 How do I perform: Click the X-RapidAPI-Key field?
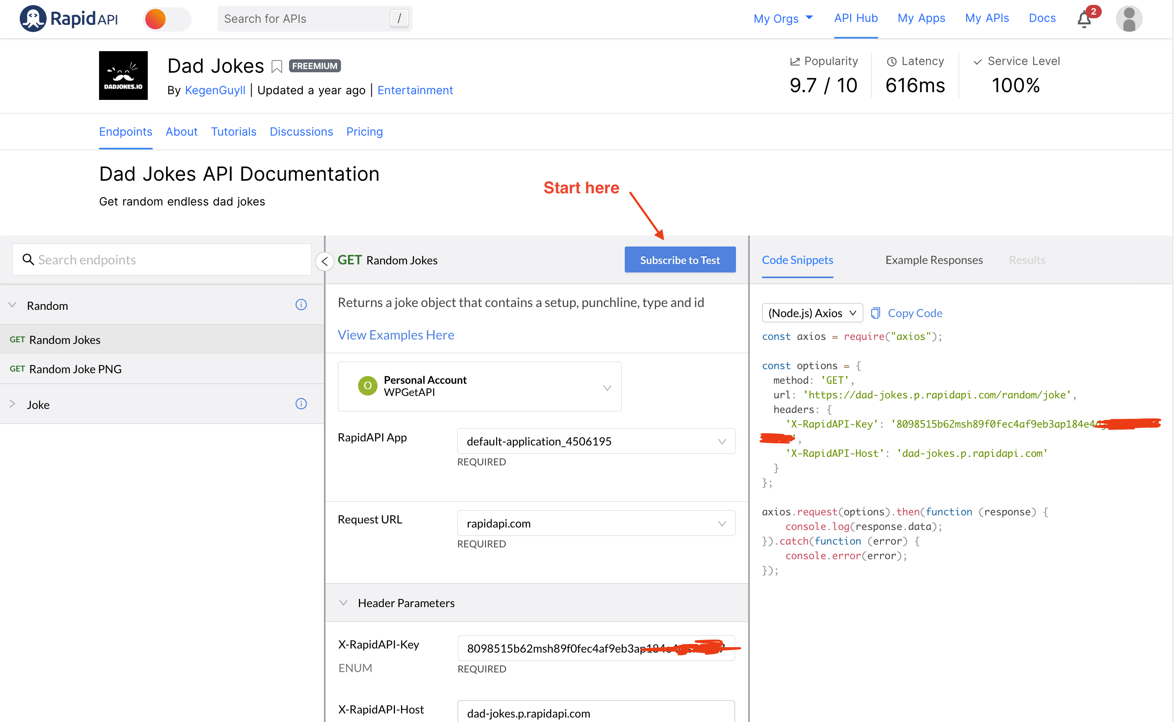596,648
